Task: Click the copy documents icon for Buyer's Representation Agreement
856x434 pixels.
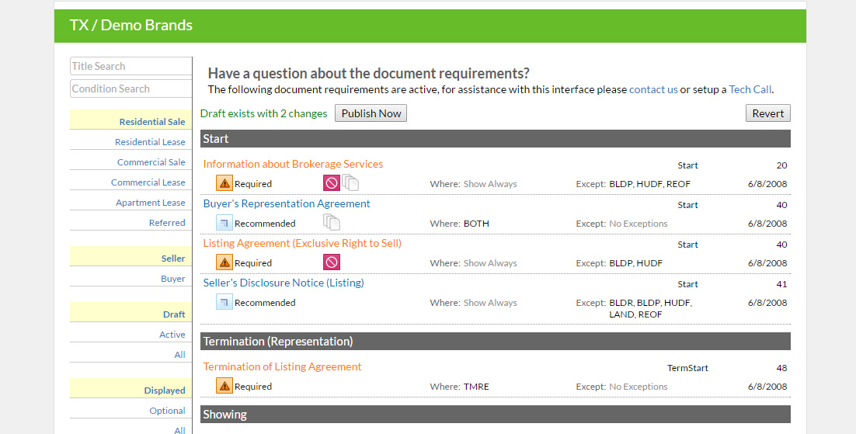Action: (332, 222)
